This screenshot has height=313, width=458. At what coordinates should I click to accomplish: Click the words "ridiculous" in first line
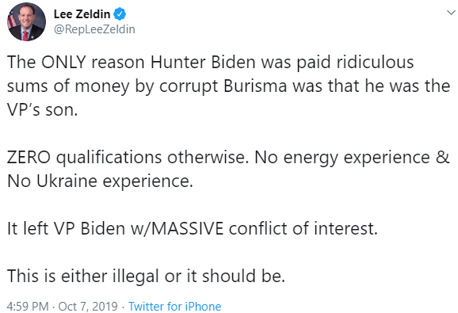[x=375, y=62]
